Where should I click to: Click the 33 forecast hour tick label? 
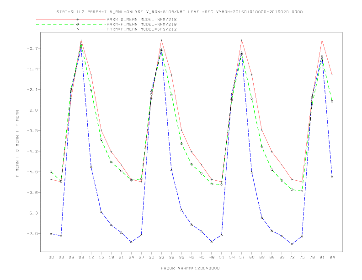(x=161, y=257)
